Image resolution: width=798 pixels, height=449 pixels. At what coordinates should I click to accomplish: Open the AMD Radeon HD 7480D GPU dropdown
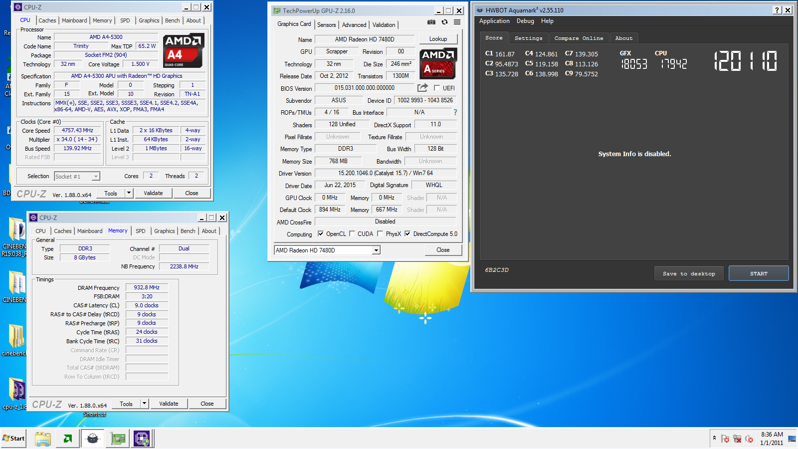point(327,250)
